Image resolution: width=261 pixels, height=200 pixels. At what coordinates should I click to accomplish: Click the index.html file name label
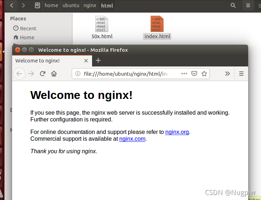coord(157,36)
